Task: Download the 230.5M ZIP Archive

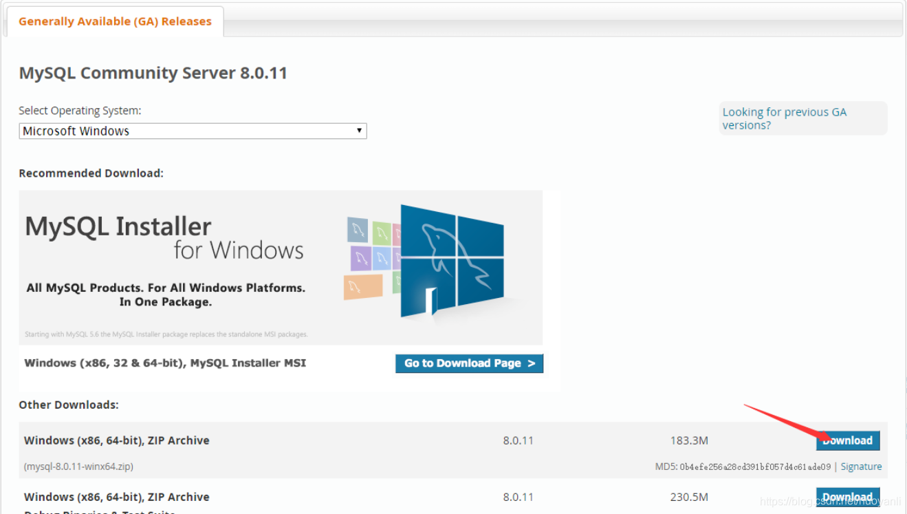Action: (x=847, y=497)
